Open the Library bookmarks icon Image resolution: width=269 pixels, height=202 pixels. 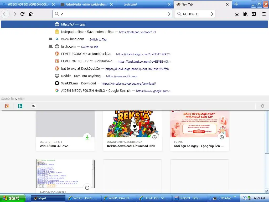coord(245,14)
